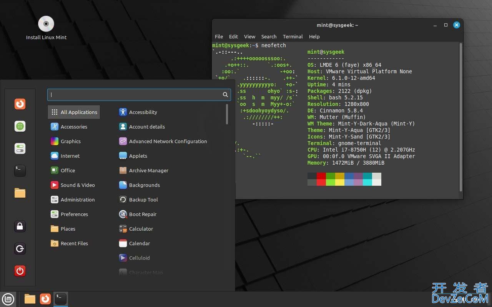Screen dimensions: 492x307
Task: Select Administration category
Action: tap(73, 200)
